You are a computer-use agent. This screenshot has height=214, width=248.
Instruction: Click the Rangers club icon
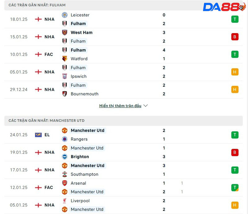pyautogui.click(x=64, y=139)
